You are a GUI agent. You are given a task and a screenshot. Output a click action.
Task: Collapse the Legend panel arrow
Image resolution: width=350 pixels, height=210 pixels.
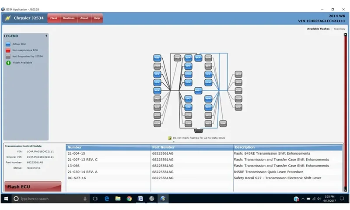pos(46,36)
